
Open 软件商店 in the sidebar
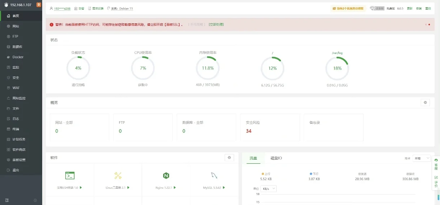tap(21, 150)
